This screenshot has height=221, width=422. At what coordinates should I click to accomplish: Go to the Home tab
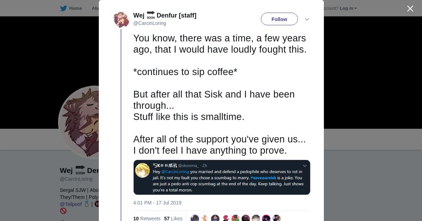pos(75,8)
